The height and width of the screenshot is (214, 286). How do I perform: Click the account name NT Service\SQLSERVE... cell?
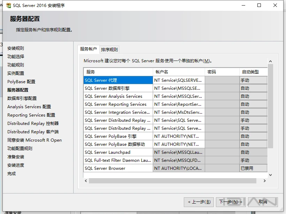click(179, 80)
